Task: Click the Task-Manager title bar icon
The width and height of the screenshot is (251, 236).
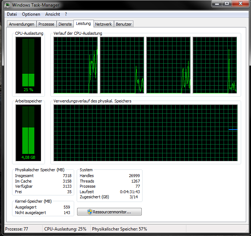Action: (7, 5)
